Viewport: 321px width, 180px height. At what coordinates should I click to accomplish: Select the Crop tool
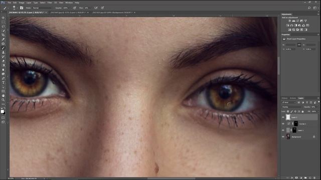click(x=3, y=35)
